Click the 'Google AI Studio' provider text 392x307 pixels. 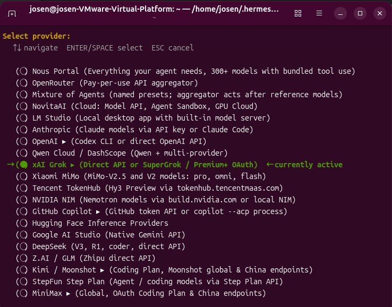[66, 235]
